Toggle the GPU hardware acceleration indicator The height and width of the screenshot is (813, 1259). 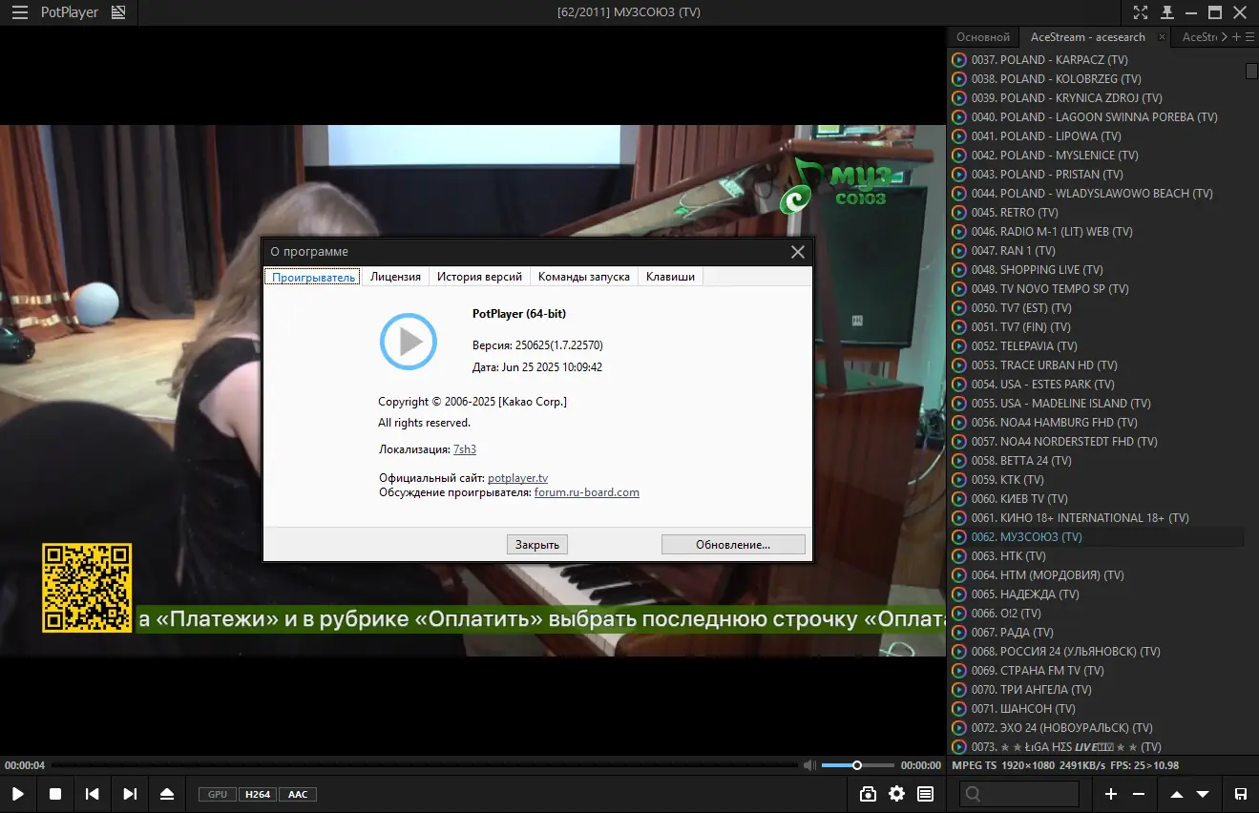(x=218, y=794)
